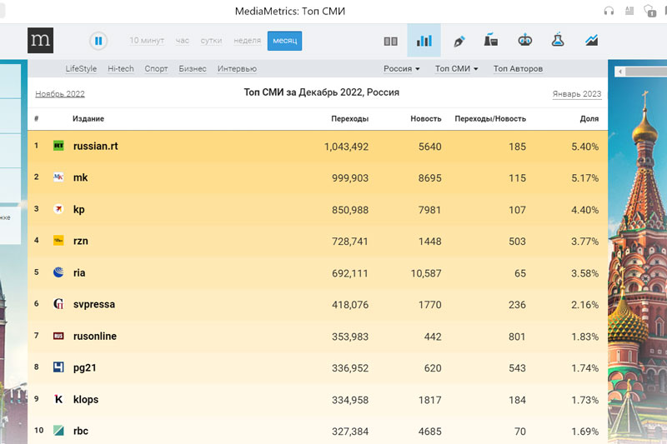
Task: Open the russian.rt publication row
Action: click(95, 147)
